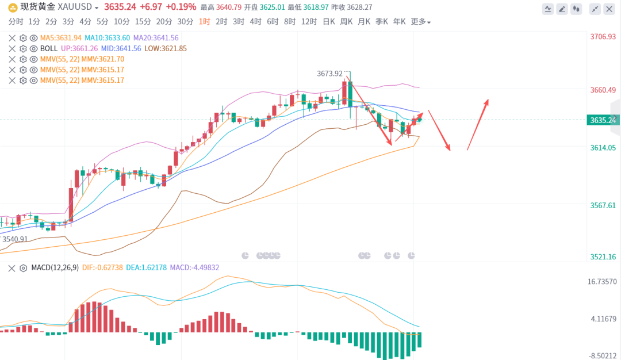Remove the BOLL indicator with X
This screenshot has height=360, width=621.
[12, 48]
